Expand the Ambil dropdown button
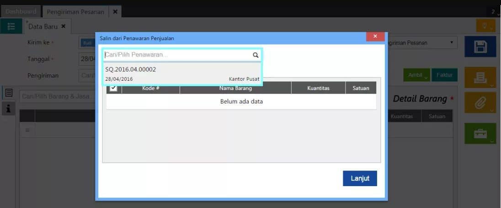Screen dimensions: 501x208 416,75
